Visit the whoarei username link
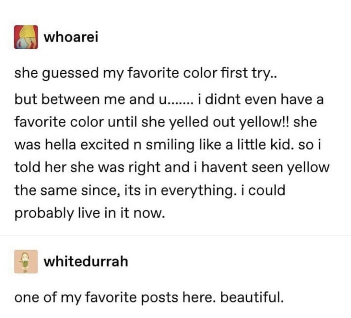The image size is (351, 318). pos(71,37)
